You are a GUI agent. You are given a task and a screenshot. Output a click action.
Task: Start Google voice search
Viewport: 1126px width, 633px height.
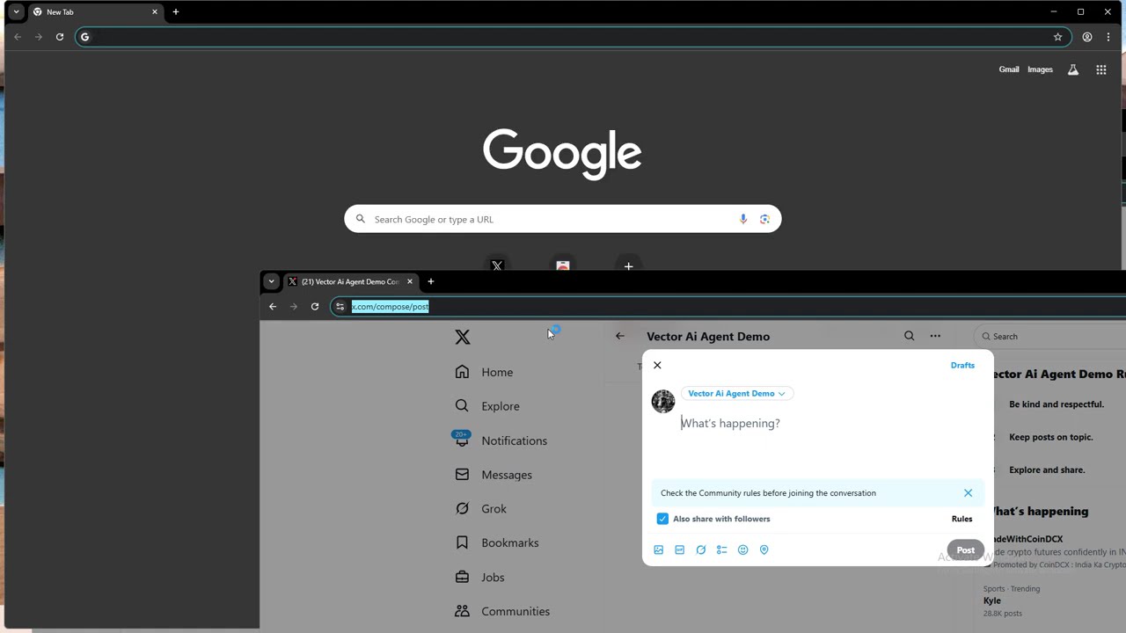[743, 219]
